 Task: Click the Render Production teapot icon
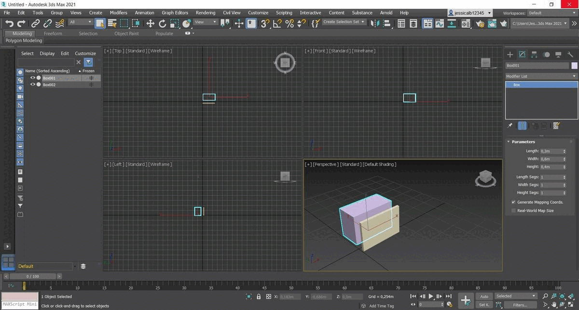click(x=504, y=23)
